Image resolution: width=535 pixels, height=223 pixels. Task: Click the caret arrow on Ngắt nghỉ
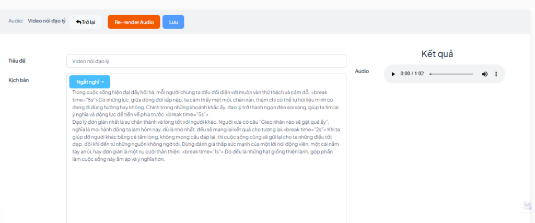pos(103,83)
